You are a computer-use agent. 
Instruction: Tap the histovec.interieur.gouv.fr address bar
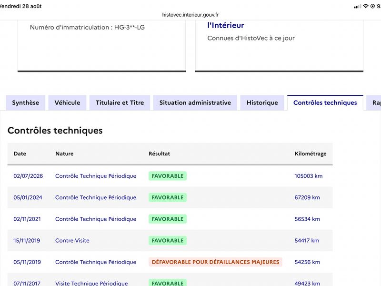click(x=190, y=15)
